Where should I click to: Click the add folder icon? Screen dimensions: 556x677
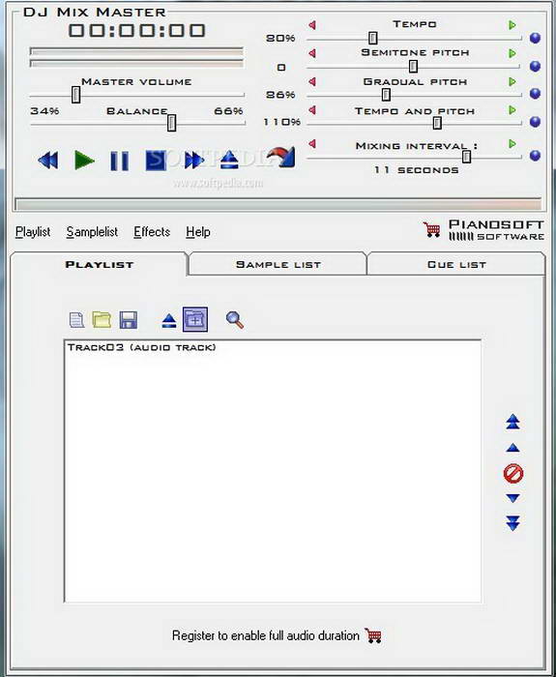pos(195,319)
